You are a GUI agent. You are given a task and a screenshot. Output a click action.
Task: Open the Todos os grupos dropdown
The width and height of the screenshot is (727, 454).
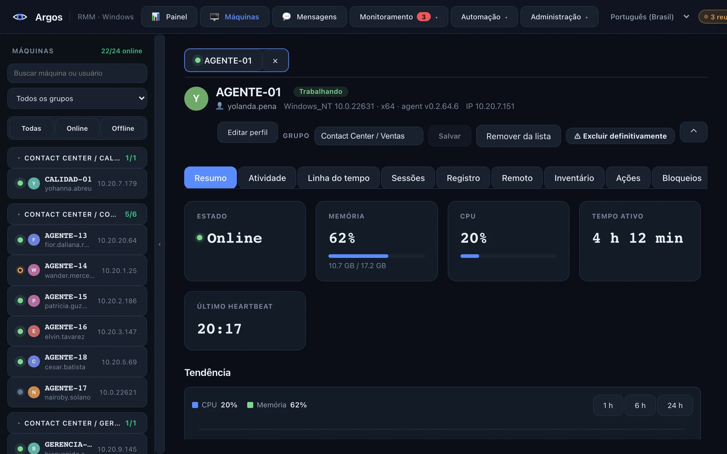coord(77,98)
